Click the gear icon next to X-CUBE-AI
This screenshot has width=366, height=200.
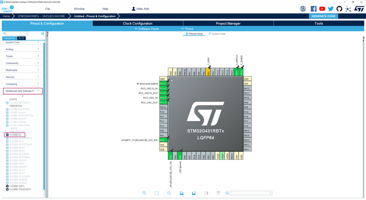(7, 135)
